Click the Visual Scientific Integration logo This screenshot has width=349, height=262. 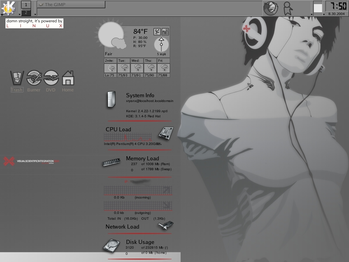click(31, 161)
